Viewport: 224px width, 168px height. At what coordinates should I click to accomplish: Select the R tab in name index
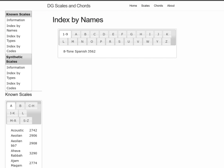pyautogui.click(x=110, y=41)
